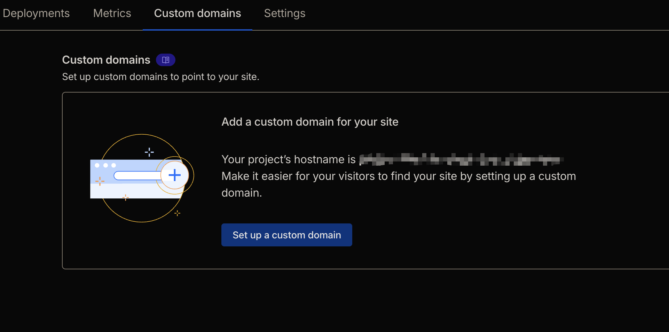Open the Deployments tab

(x=36, y=13)
